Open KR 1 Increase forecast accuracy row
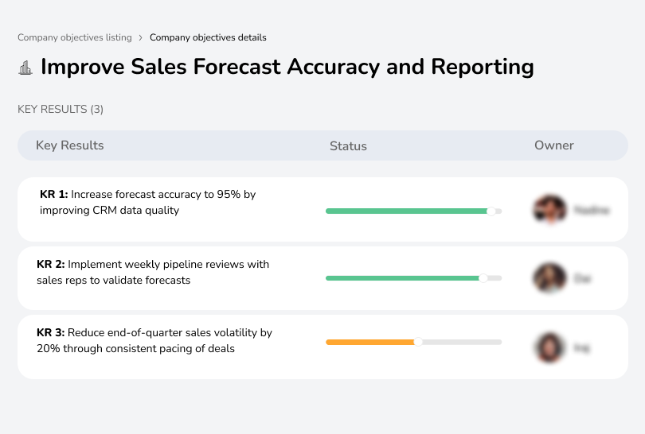Image resolution: width=645 pixels, height=434 pixels. 322,209
